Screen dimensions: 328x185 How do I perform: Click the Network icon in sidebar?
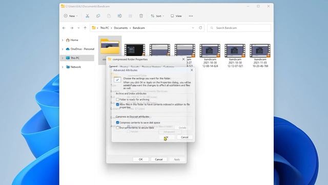click(x=68, y=67)
